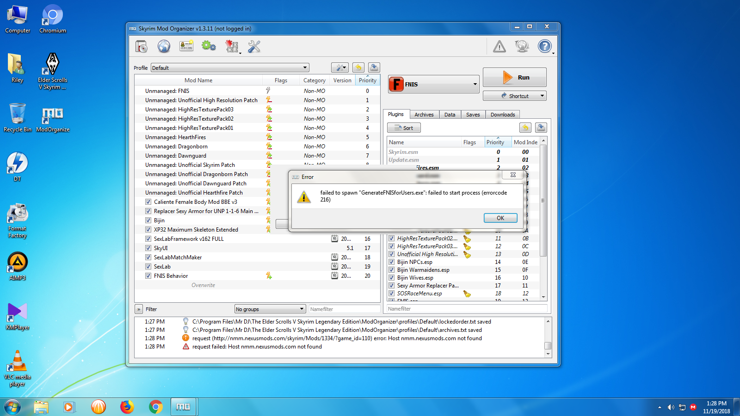
Task: Toggle Bijin NPCs.esp plugin checkbox
Action: 392,262
